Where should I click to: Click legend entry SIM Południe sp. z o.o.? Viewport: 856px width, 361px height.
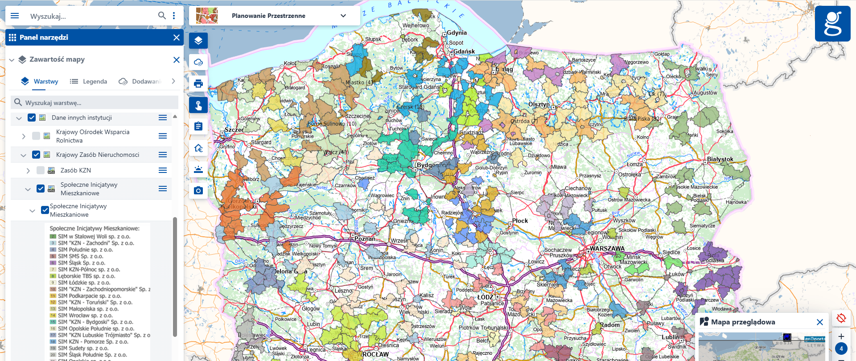86,250
